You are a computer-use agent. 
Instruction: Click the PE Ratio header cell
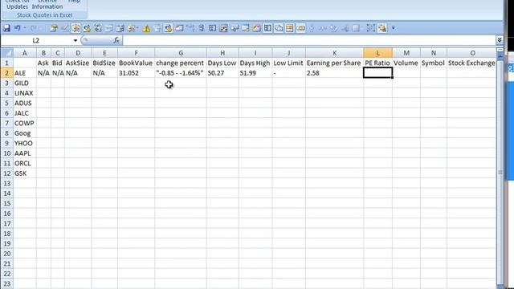coord(377,63)
